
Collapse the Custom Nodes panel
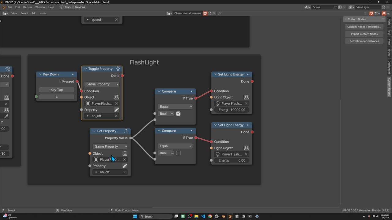pos(346,19)
